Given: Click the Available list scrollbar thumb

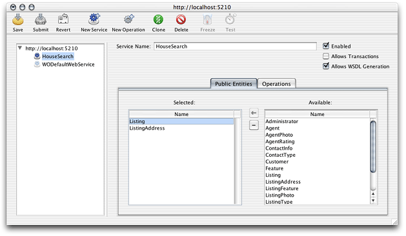Looking at the screenshot, I should (373, 146).
